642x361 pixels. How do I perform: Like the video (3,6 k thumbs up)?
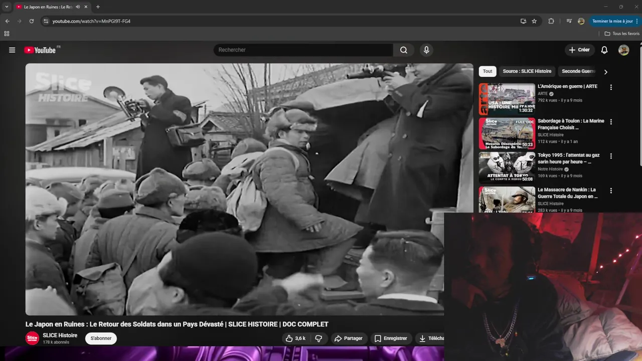coord(295,338)
